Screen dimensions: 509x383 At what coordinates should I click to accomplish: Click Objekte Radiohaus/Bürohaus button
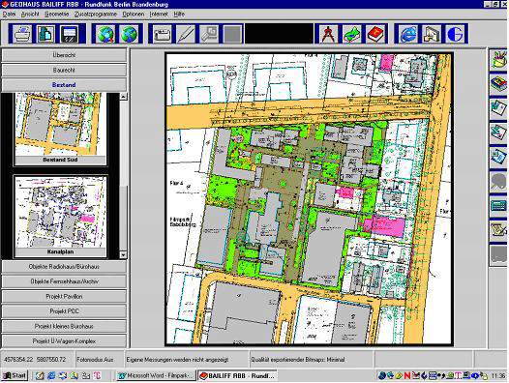tap(64, 267)
